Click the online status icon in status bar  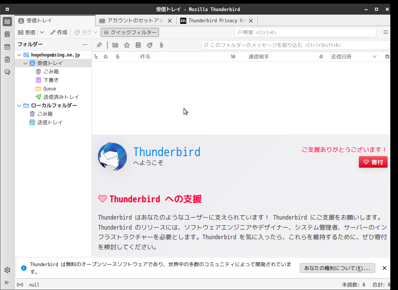20,285
